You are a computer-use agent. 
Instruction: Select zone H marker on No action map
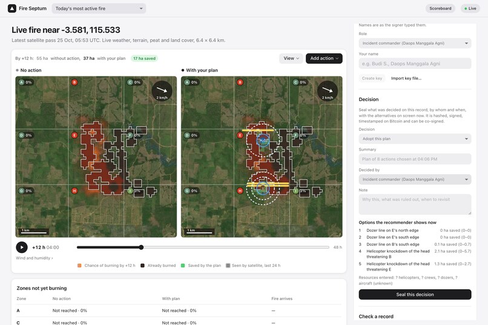pos(74,191)
